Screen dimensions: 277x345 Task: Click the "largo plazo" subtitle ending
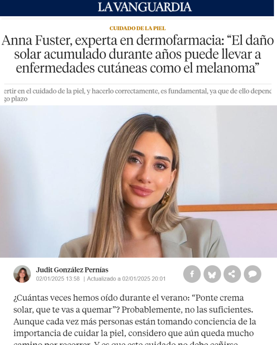(16, 99)
